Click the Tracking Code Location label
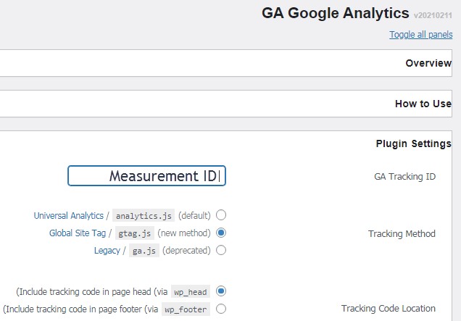 tap(389, 309)
